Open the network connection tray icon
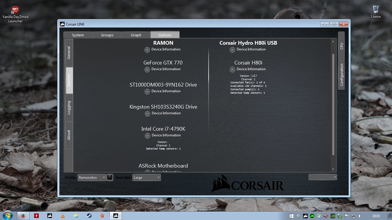Image resolution: width=392 pixels, height=220 pixels. 354,216
